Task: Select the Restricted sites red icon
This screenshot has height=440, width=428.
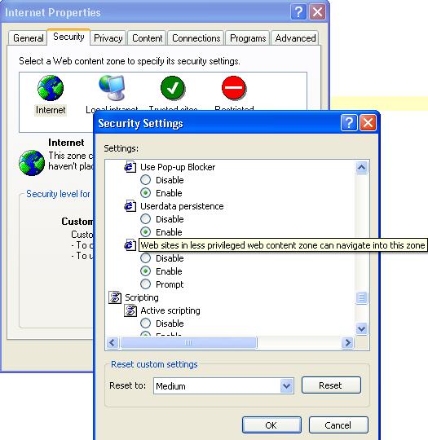Action: 234,88
